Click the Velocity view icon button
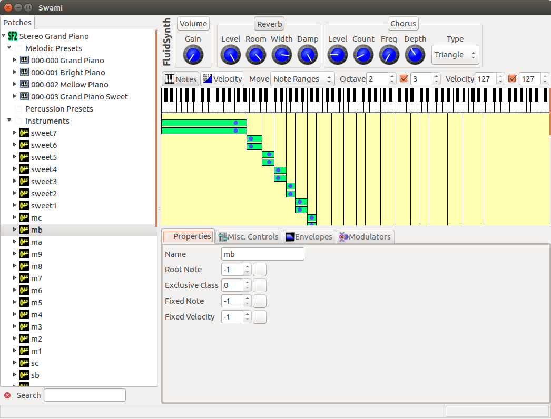 coord(208,79)
